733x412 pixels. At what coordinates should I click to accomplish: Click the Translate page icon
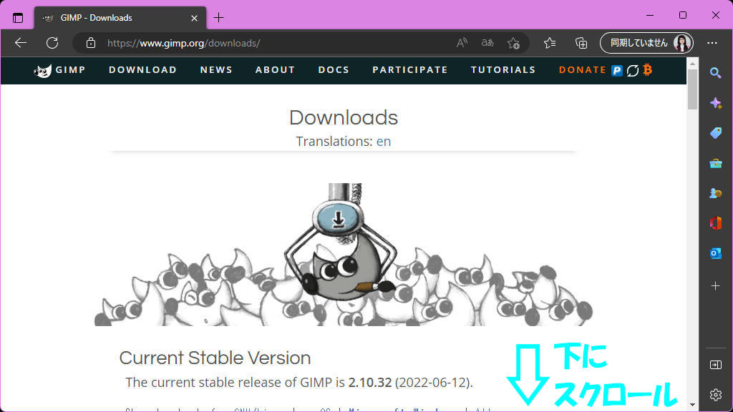pyautogui.click(x=487, y=43)
